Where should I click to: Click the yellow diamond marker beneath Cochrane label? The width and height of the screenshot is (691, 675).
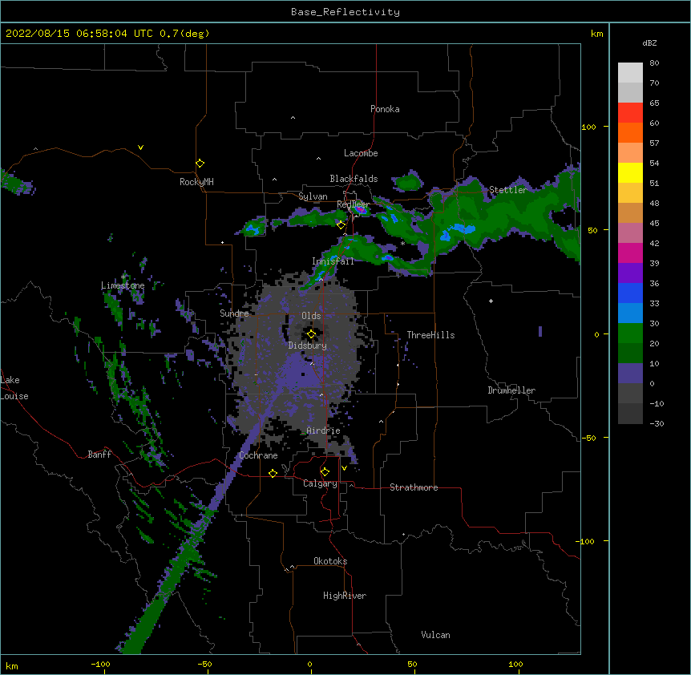[273, 473]
